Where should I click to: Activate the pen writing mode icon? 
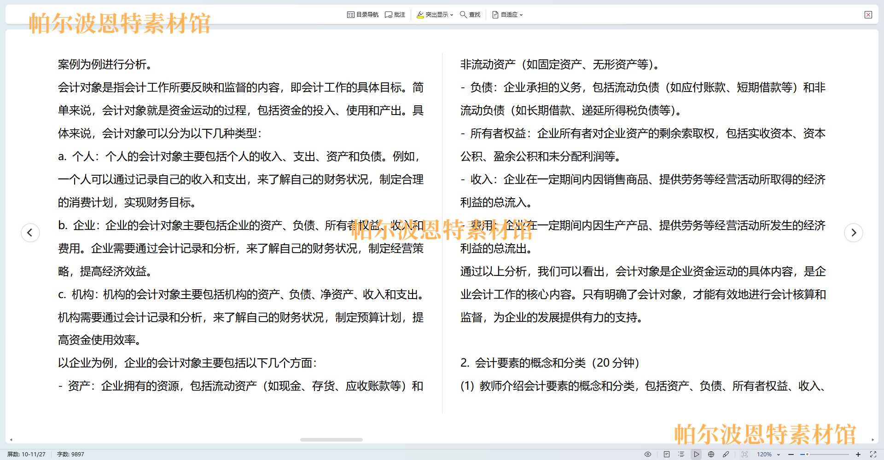coord(726,454)
